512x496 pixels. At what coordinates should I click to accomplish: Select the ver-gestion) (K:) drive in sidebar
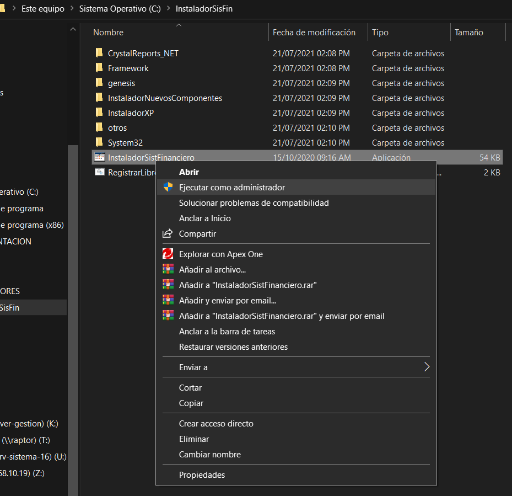tap(29, 423)
